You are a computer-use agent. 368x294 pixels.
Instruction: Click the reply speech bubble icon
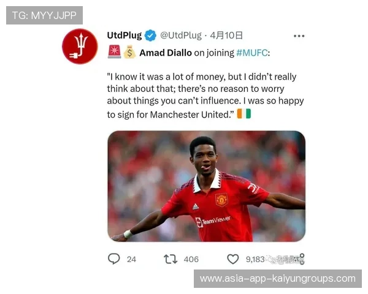(x=114, y=259)
